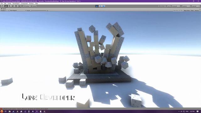
Task: Select the Scale tool
Action: [13, 6]
